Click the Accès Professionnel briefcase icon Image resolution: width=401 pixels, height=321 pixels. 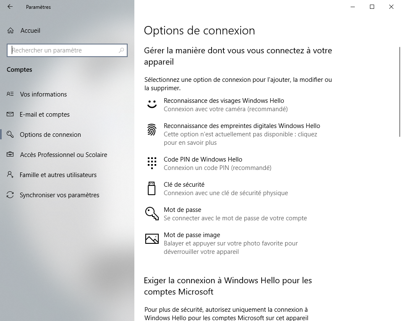click(x=10, y=154)
